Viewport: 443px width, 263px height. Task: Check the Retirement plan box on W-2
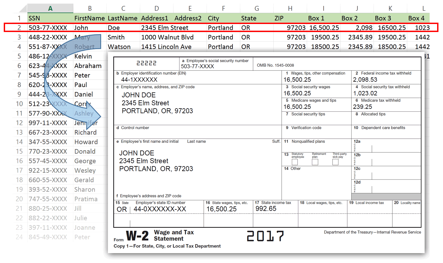tap(315, 162)
